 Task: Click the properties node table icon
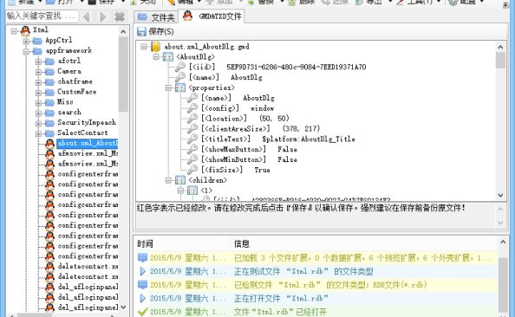(x=180, y=87)
